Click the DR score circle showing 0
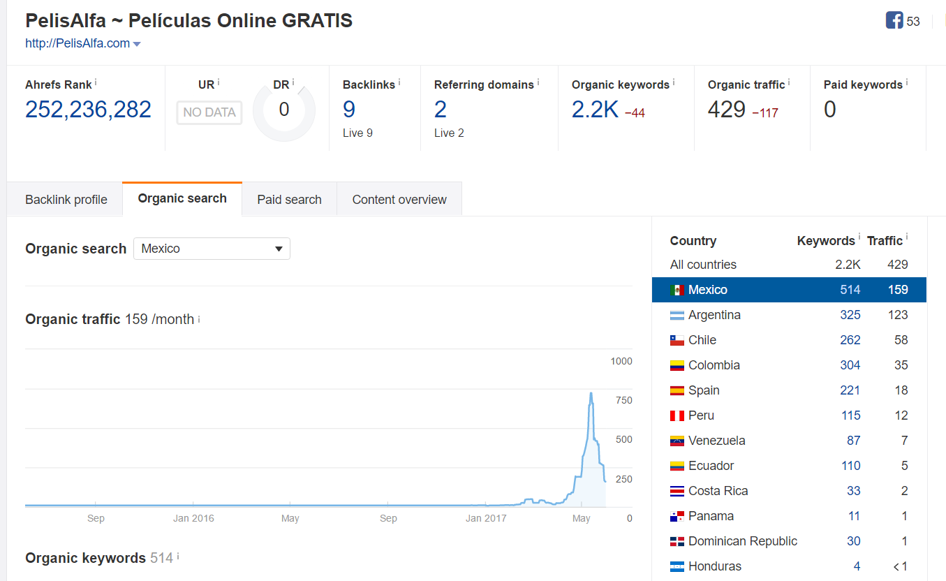The height and width of the screenshot is (581, 946). pos(284,110)
